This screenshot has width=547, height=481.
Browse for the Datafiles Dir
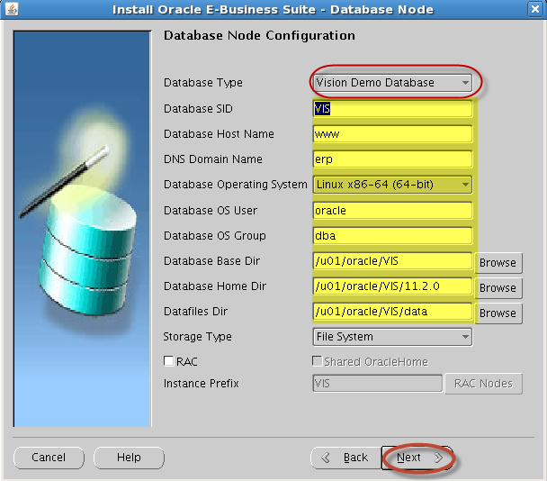click(x=498, y=313)
